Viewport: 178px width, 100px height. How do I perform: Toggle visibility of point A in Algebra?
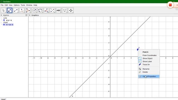coord(4,25)
